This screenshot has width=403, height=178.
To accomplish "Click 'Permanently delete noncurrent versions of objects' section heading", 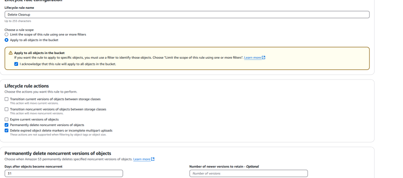I will (x=58, y=154).
